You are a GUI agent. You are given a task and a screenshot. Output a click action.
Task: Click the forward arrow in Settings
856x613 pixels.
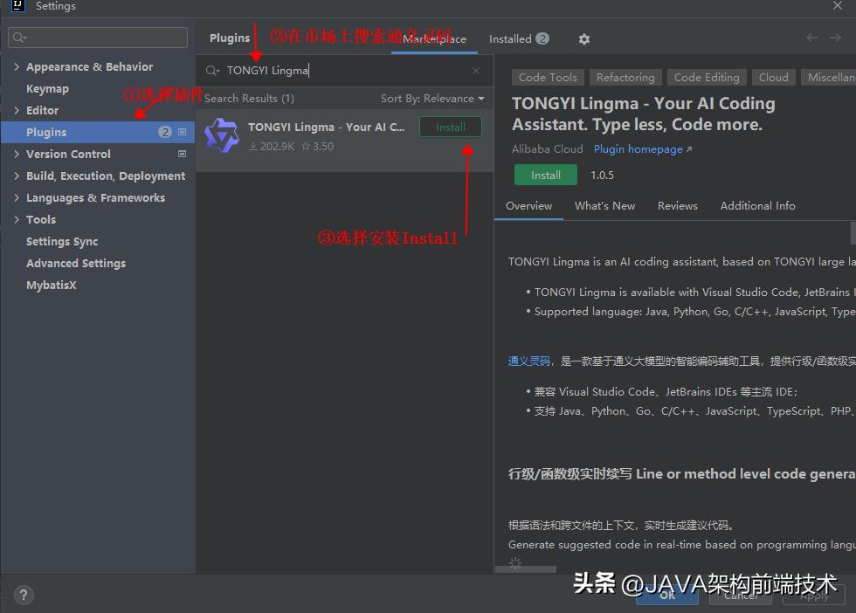point(836,38)
